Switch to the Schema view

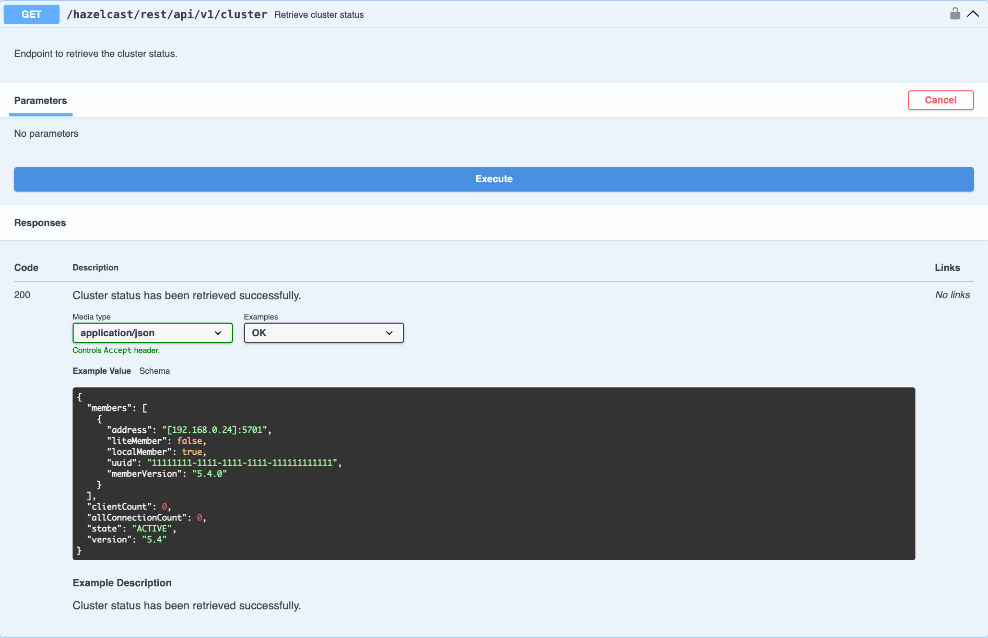point(155,371)
